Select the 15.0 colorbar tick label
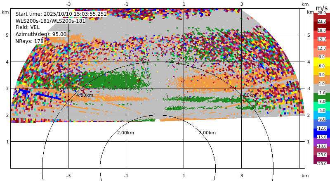The height and width of the screenshot is (181, 330). pyautogui.click(x=322, y=39)
